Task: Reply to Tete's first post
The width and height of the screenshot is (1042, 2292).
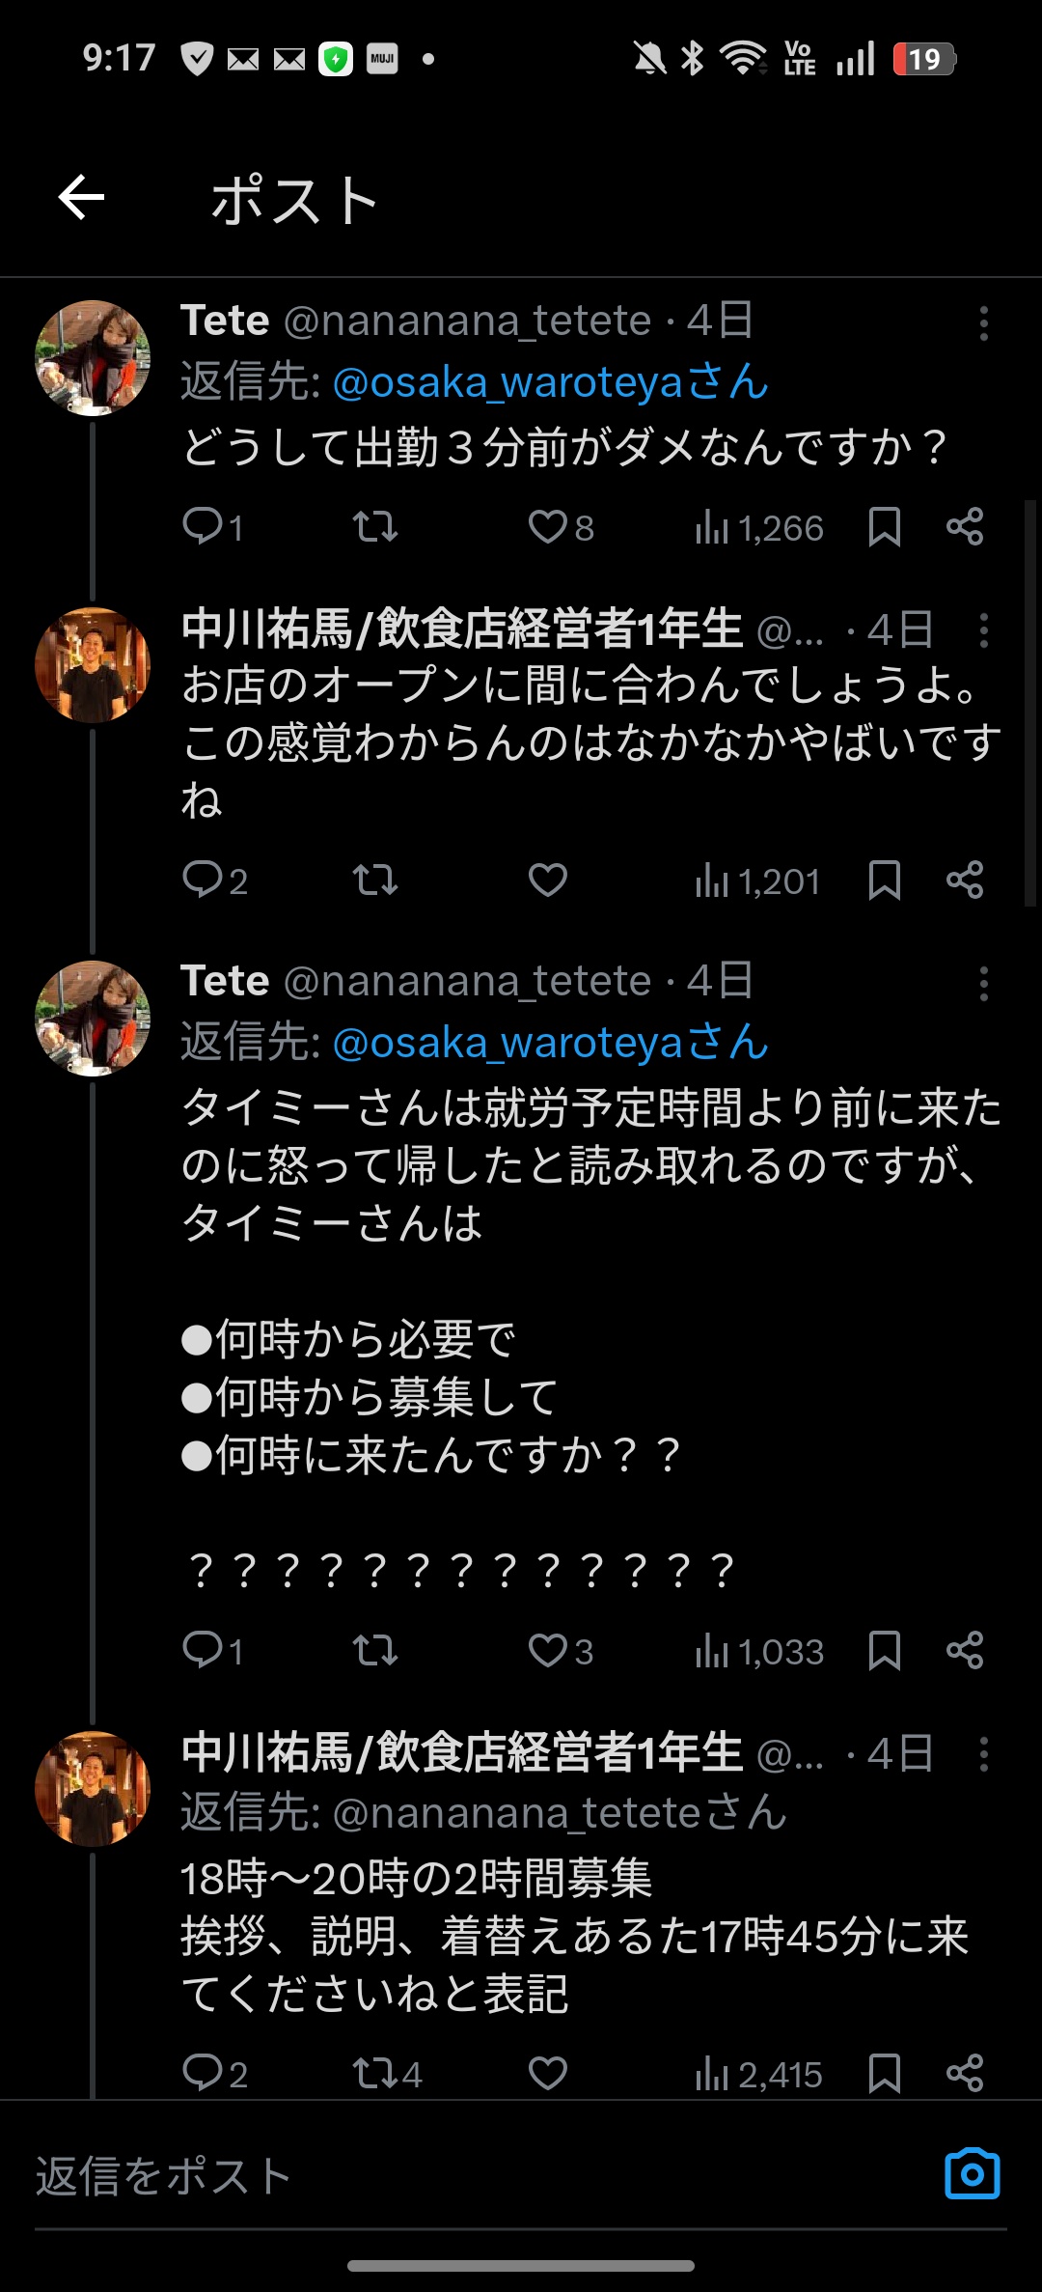Action: click(204, 526)
